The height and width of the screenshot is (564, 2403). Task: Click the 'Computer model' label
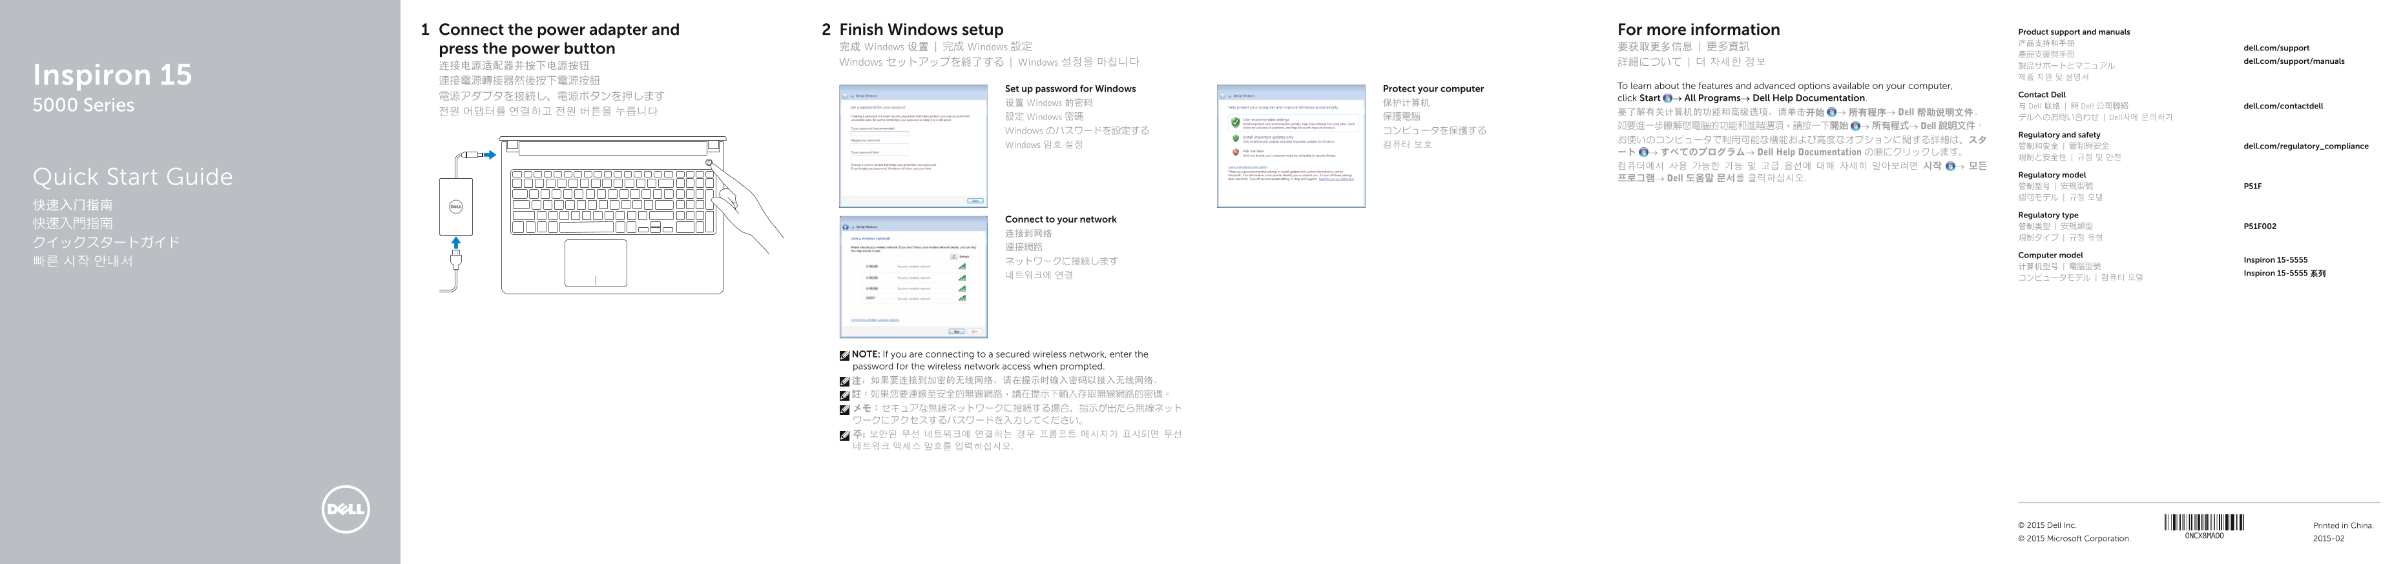(x=2050, y=256)
